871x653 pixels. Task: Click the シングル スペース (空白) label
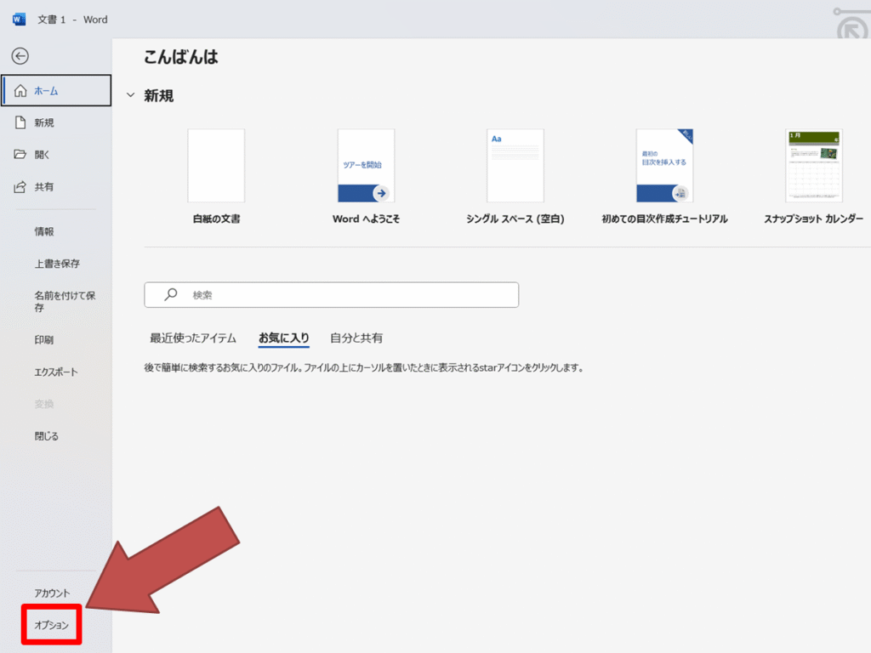coord(515,219)
